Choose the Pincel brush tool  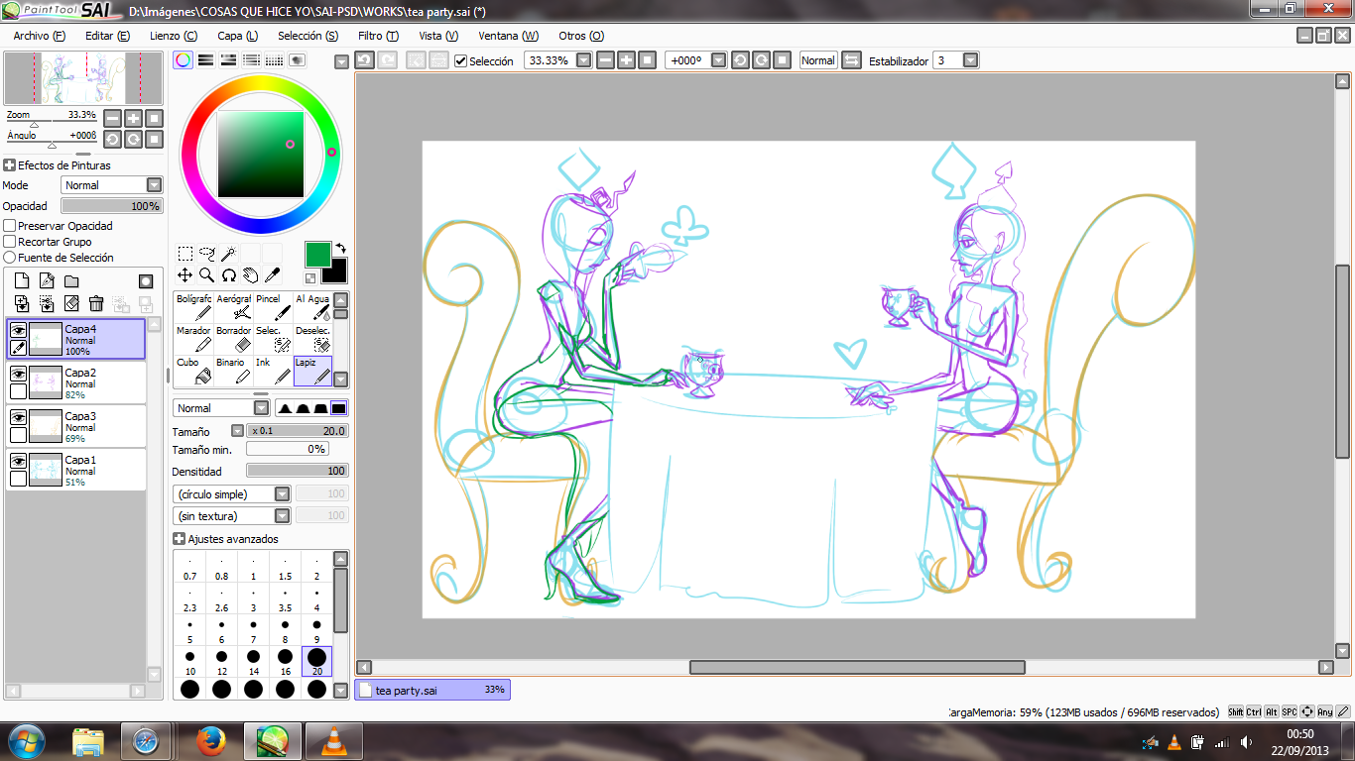click(273, 307)
